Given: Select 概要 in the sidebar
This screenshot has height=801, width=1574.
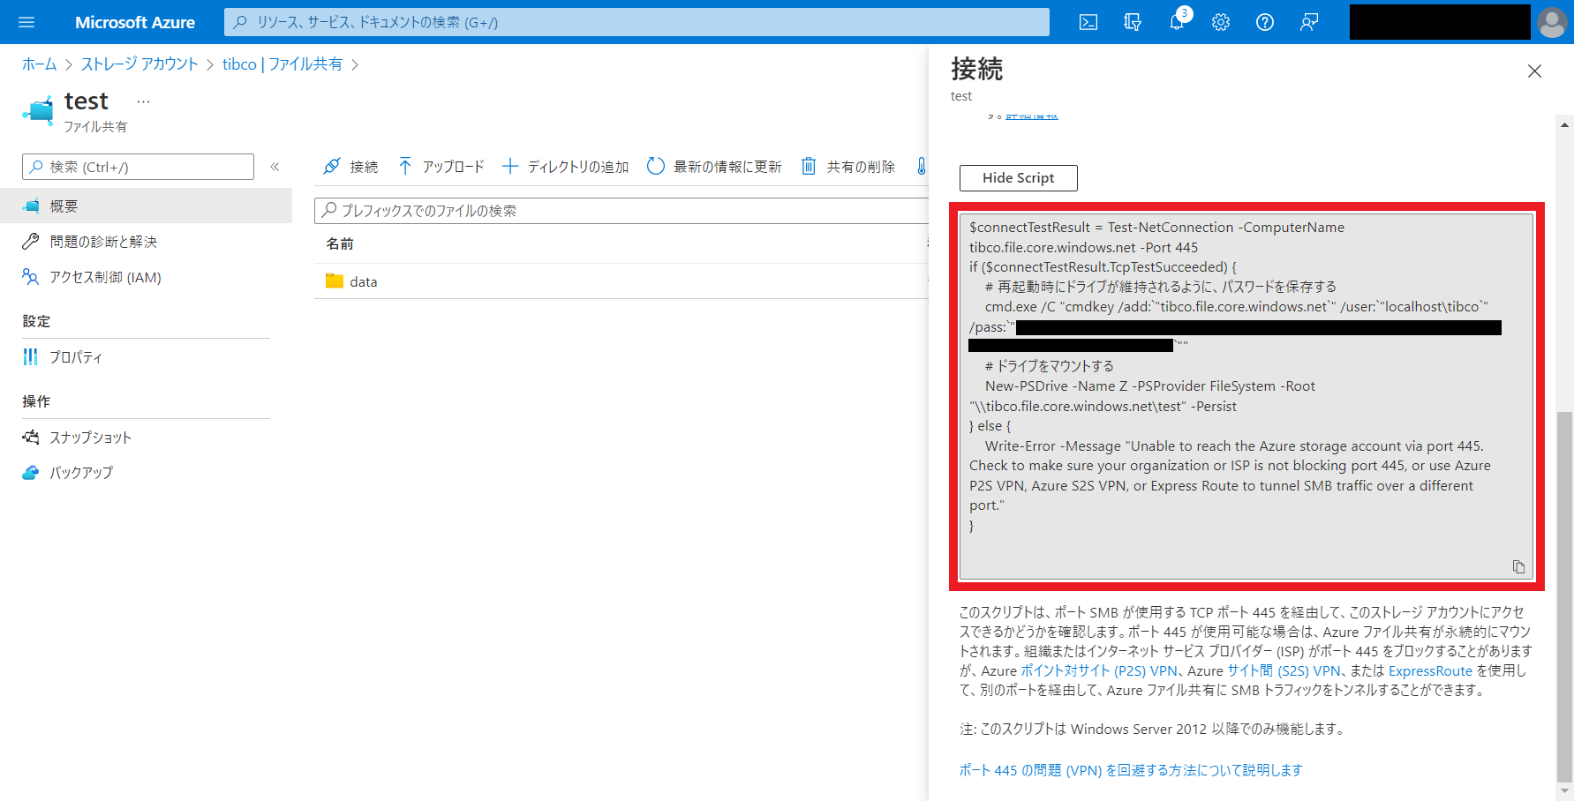Looking at the screenshot, I should pos(146,206).
